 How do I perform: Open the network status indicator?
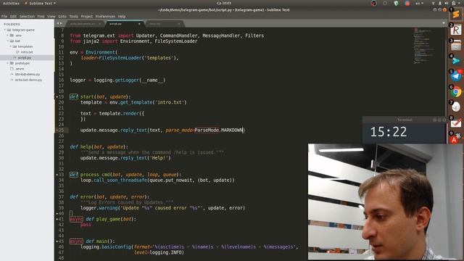(x=434, y=3)
